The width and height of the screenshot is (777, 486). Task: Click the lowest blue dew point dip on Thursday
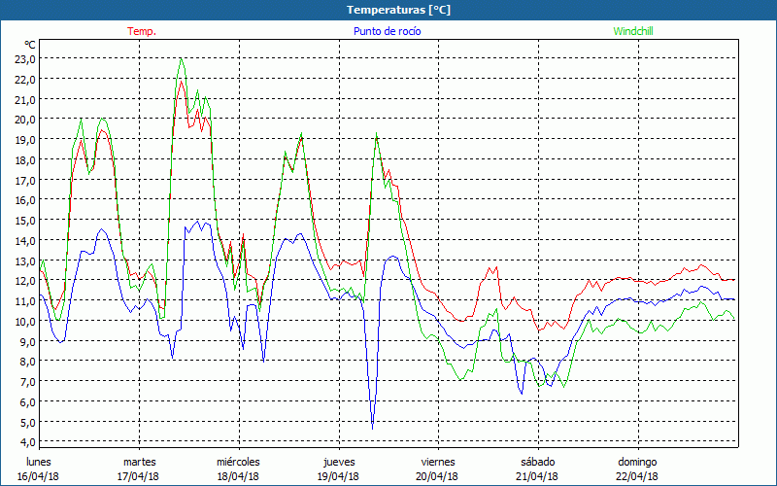tap(372, 427)
